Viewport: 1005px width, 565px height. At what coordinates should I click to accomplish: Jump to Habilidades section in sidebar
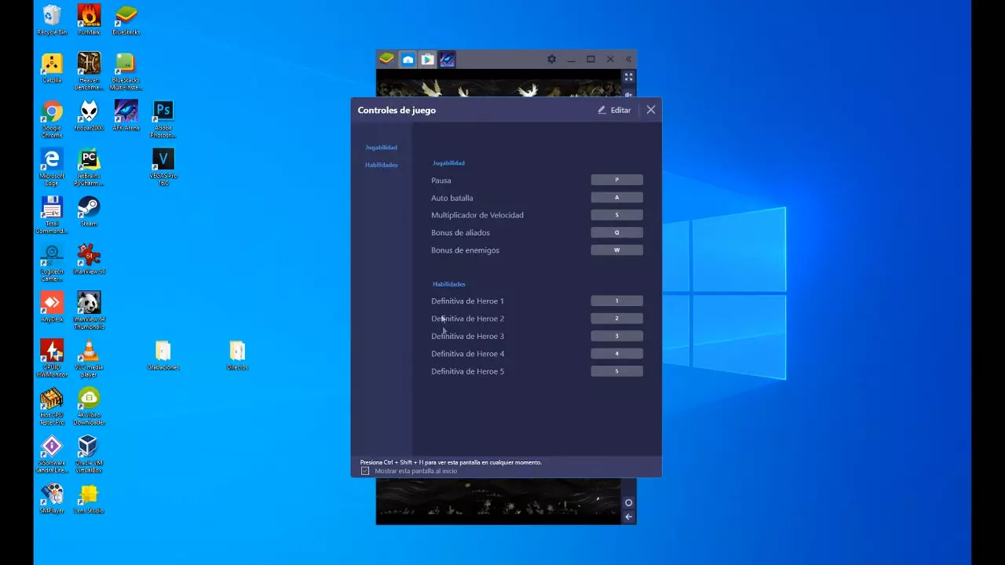pyautogui.click(x=381, y=165)
